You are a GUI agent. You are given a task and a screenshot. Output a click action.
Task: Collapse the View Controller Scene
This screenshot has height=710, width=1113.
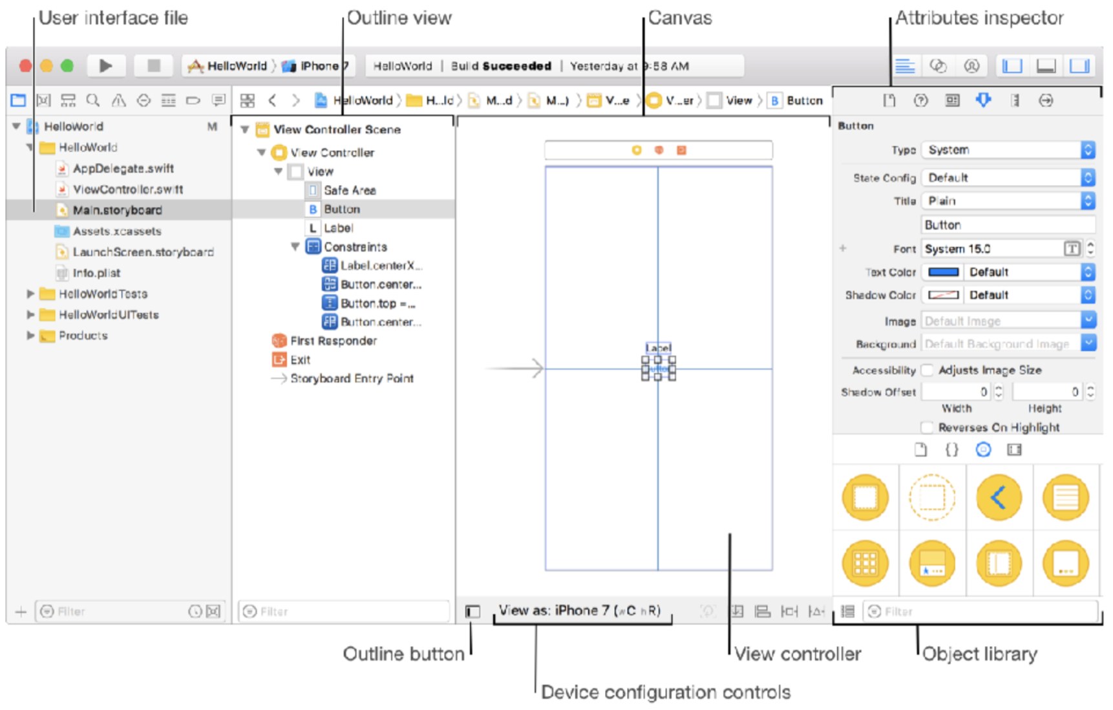(245, 129)
